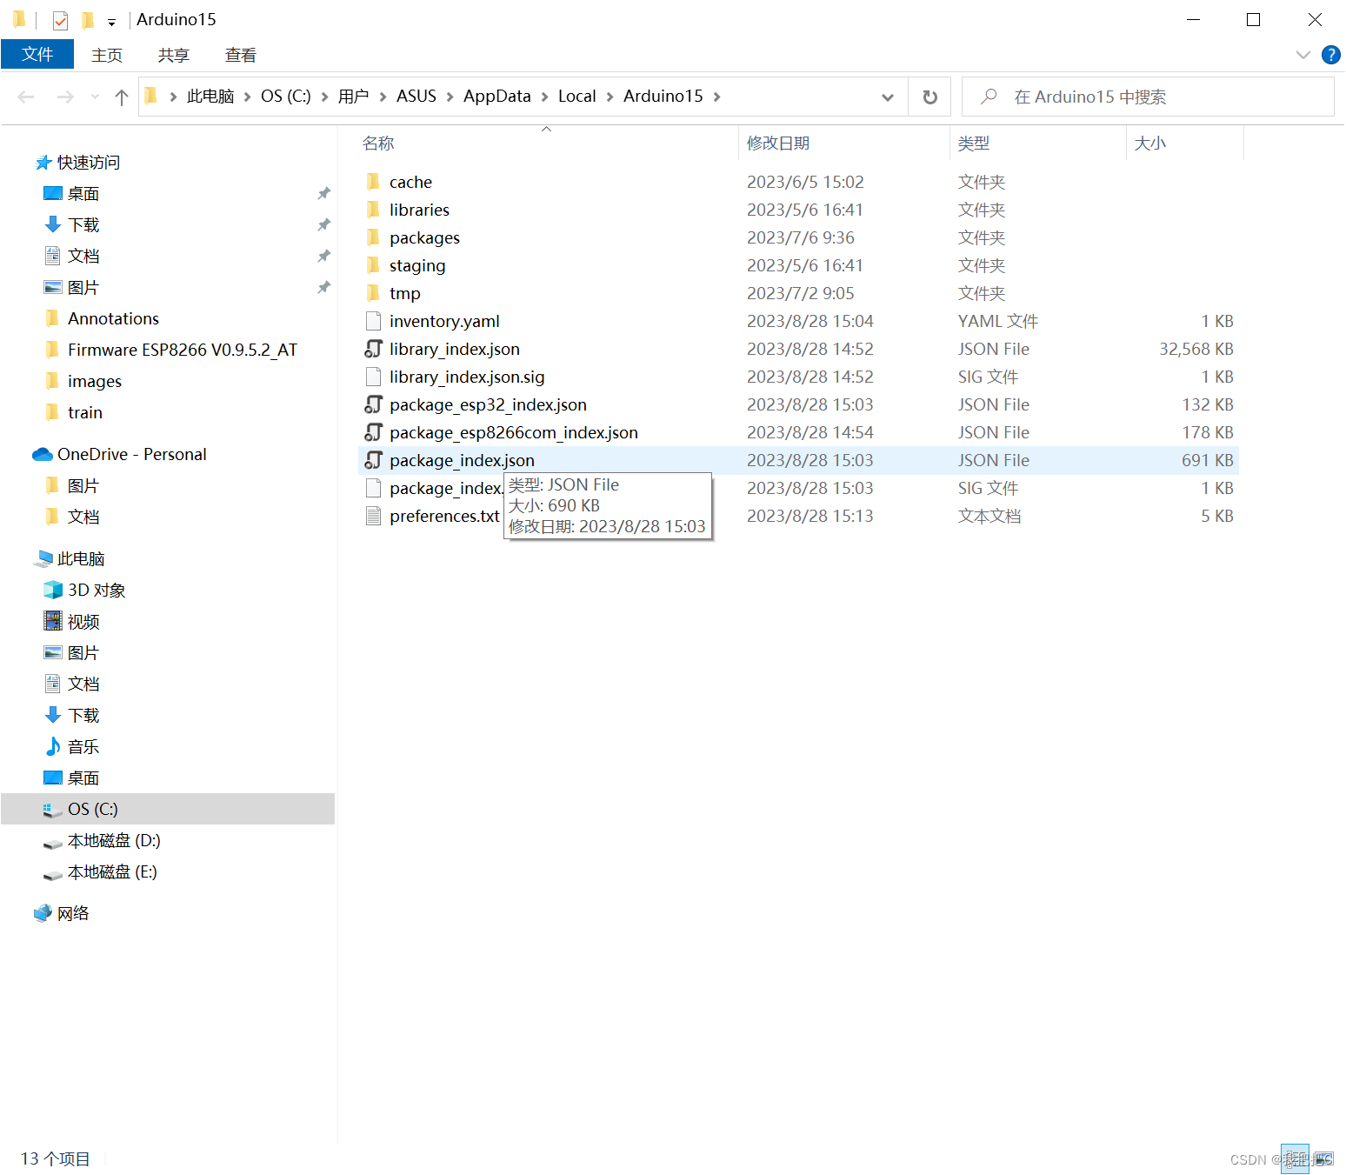Click the pin icon beside quick access 文档
Viewport: 1346px width, 1175px height.
pos(323,256)
